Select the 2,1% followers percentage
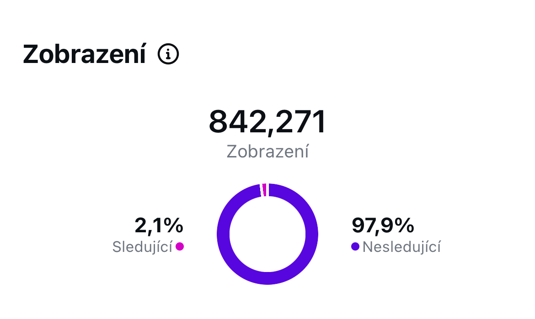 tap(159, 225)
